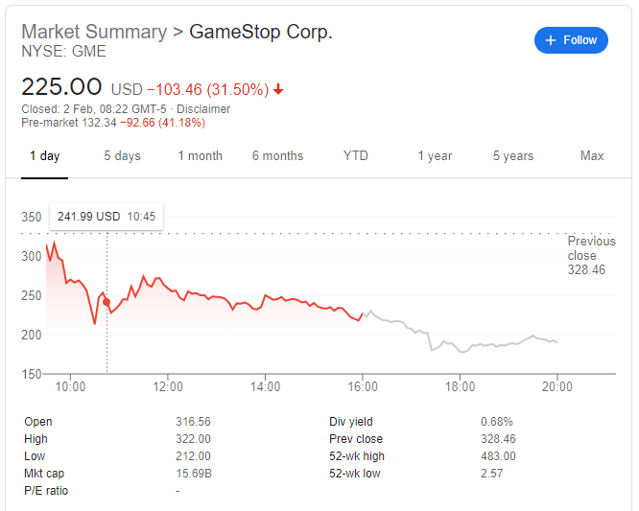The height and width of the screenshot is (511, 639).
Task: Click the Mkt cap value 15.69B
Action: pyautogui.click(x=195, y=474)
